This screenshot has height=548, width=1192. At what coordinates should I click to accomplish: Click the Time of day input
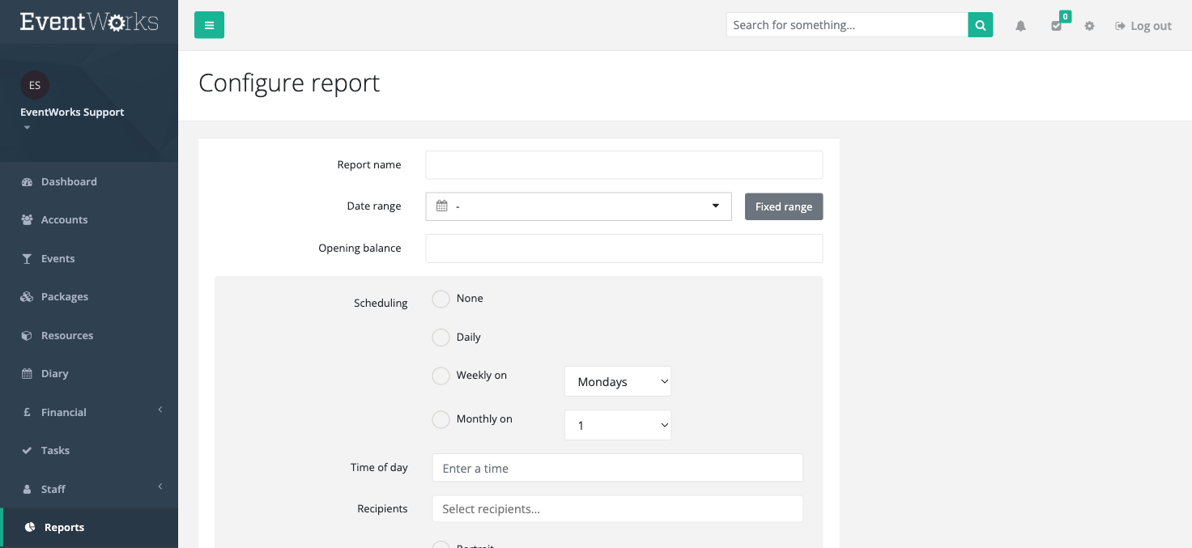point(618,468)
